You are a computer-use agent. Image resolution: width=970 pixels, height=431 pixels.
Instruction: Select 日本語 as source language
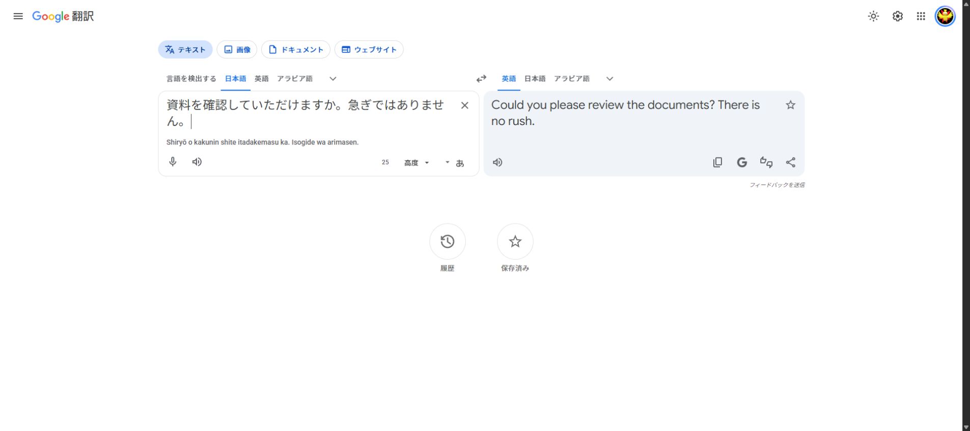[x=235, y=79]
